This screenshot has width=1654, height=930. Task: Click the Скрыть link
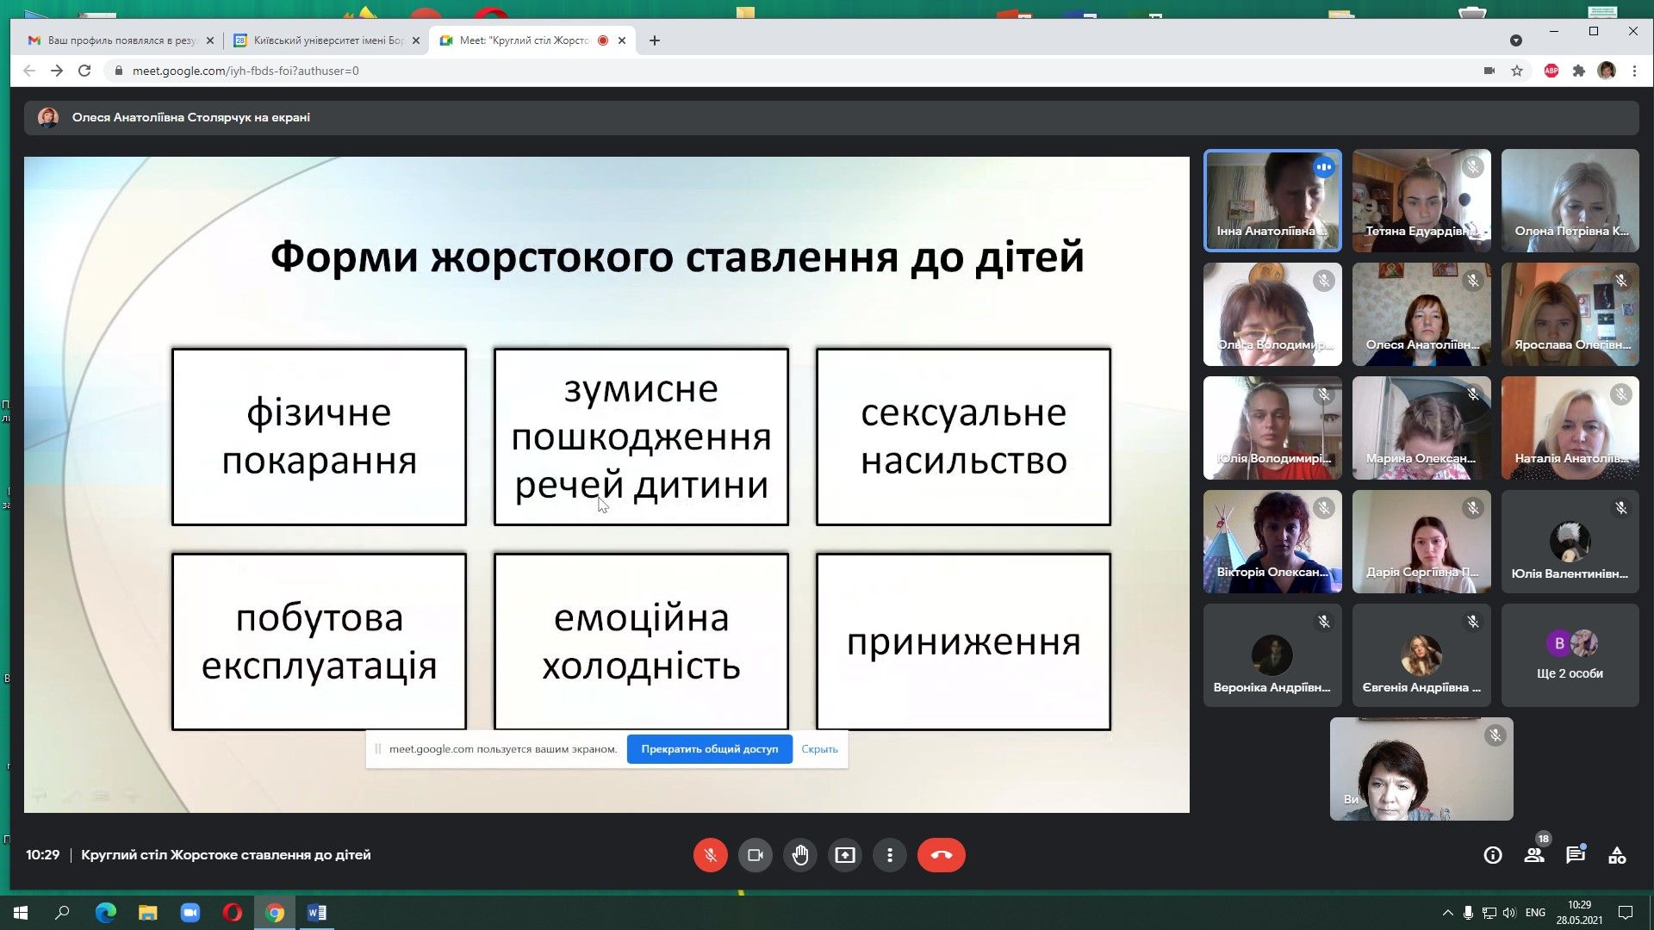tap(818, 749)
